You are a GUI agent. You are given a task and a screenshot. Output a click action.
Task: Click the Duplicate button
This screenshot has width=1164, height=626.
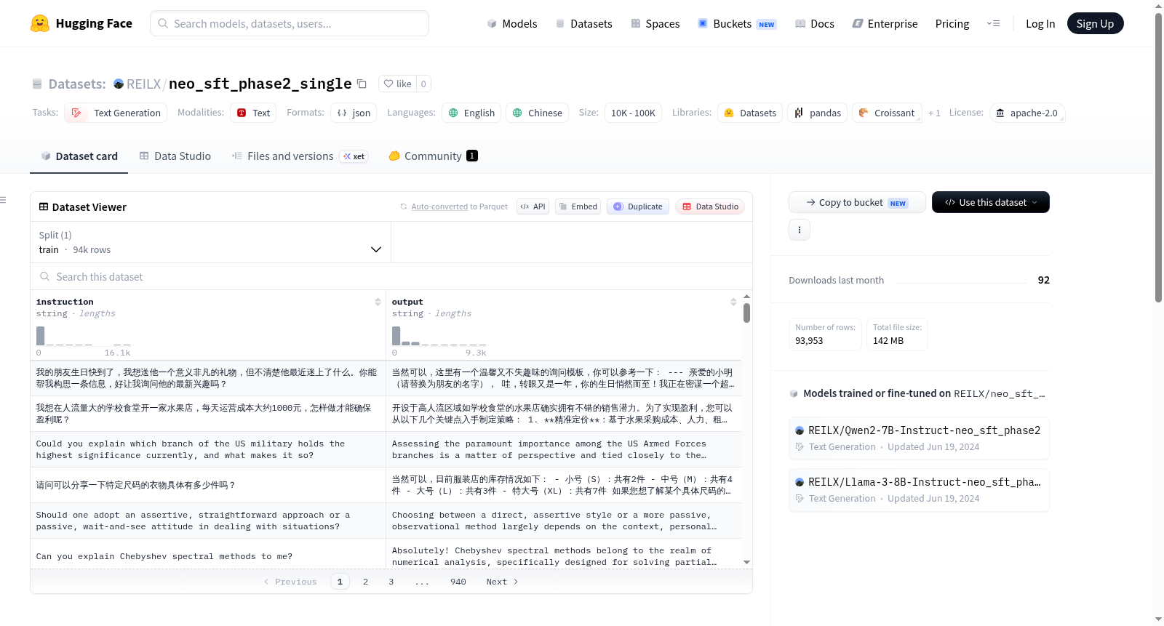pyautogui.click(x=638, y=206)
